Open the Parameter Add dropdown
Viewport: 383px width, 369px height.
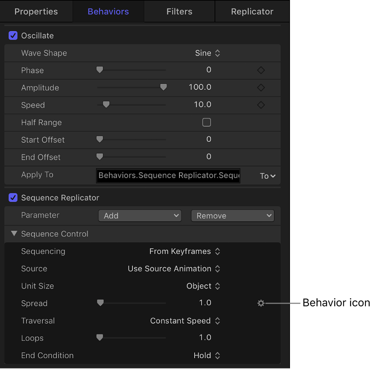pyautogui.click(x=139, y=215)
